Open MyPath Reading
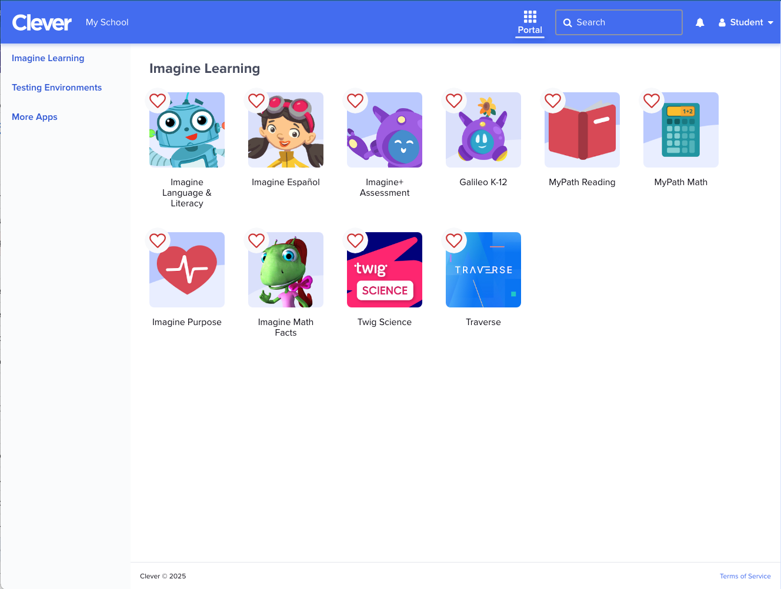Image resolution: width=781 pixels, height=589 pixels. coord(582,129)
